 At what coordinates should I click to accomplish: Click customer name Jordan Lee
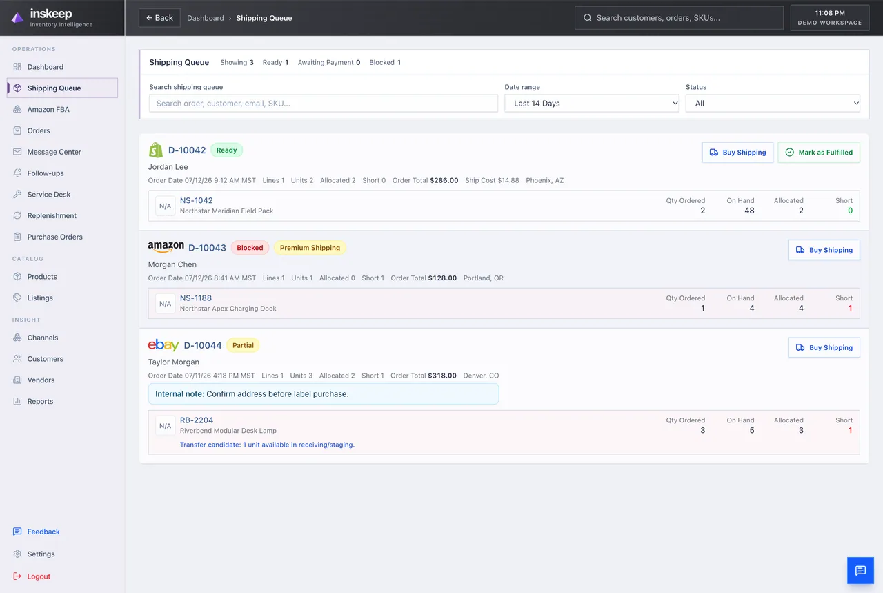tap(168, 167)
